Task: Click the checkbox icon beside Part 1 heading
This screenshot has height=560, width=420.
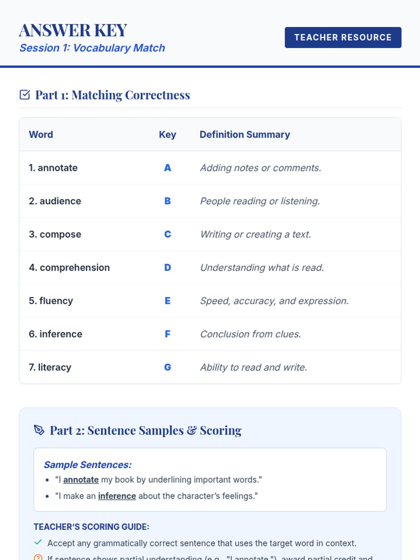Action: [x=25, y=95]
